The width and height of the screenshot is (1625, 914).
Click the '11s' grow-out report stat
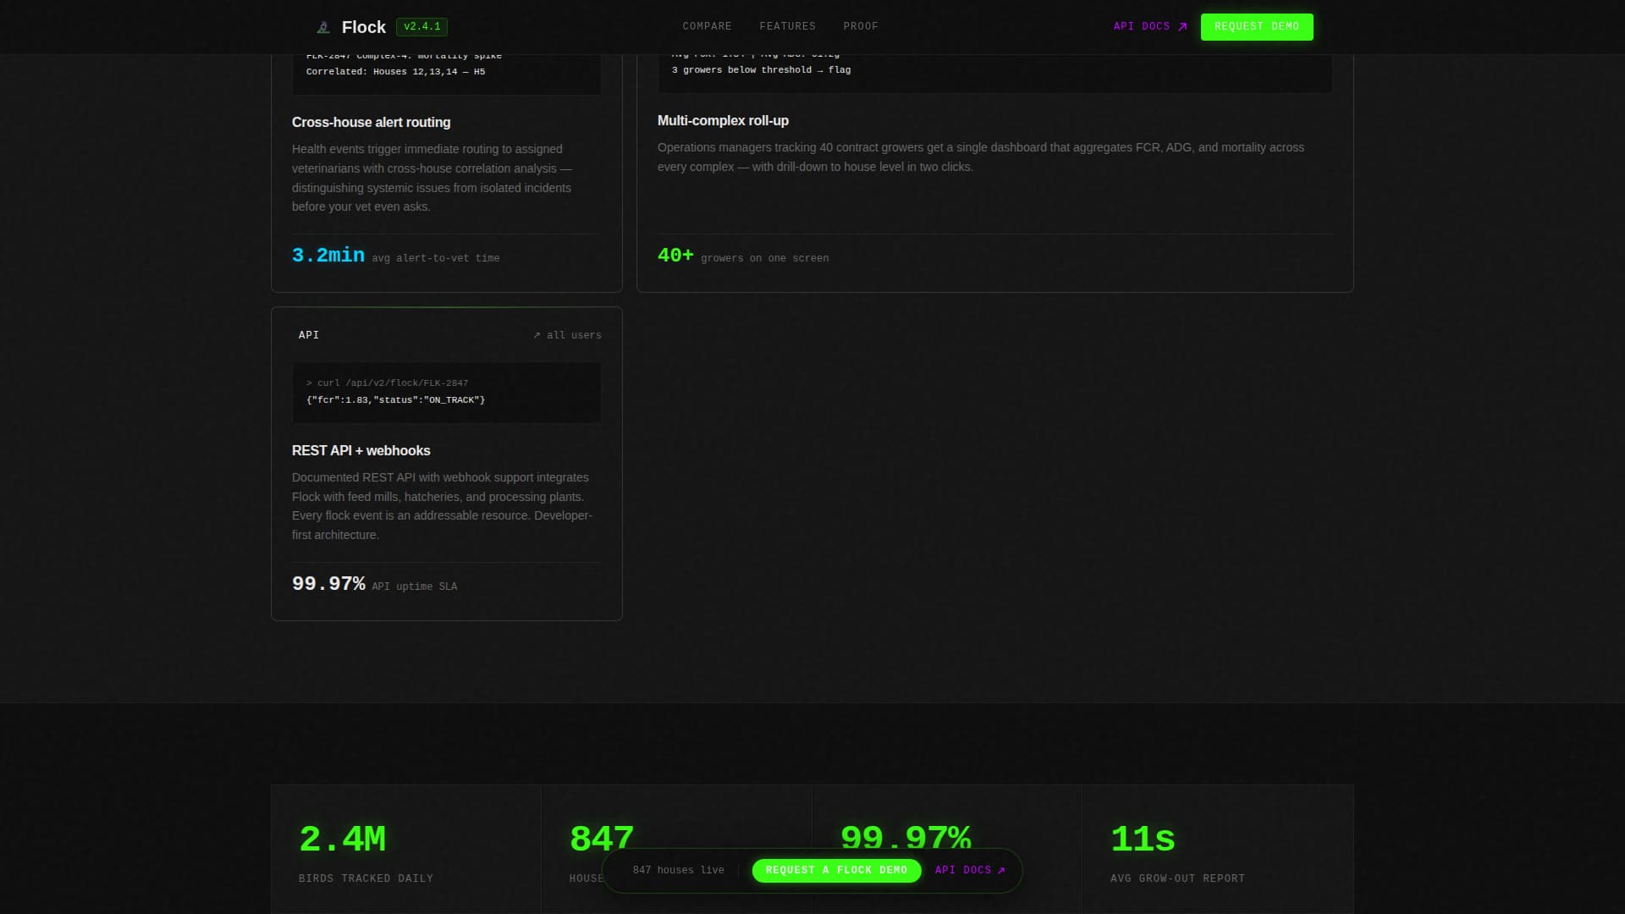pyautogui.click(x=1143, y=840)
